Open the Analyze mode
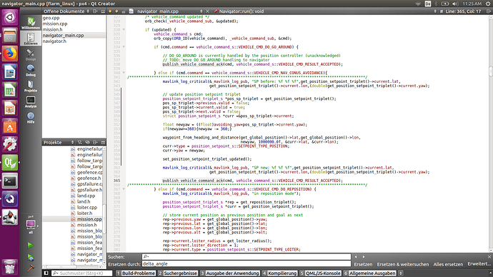The image size is (493, 277). [31, 102]
